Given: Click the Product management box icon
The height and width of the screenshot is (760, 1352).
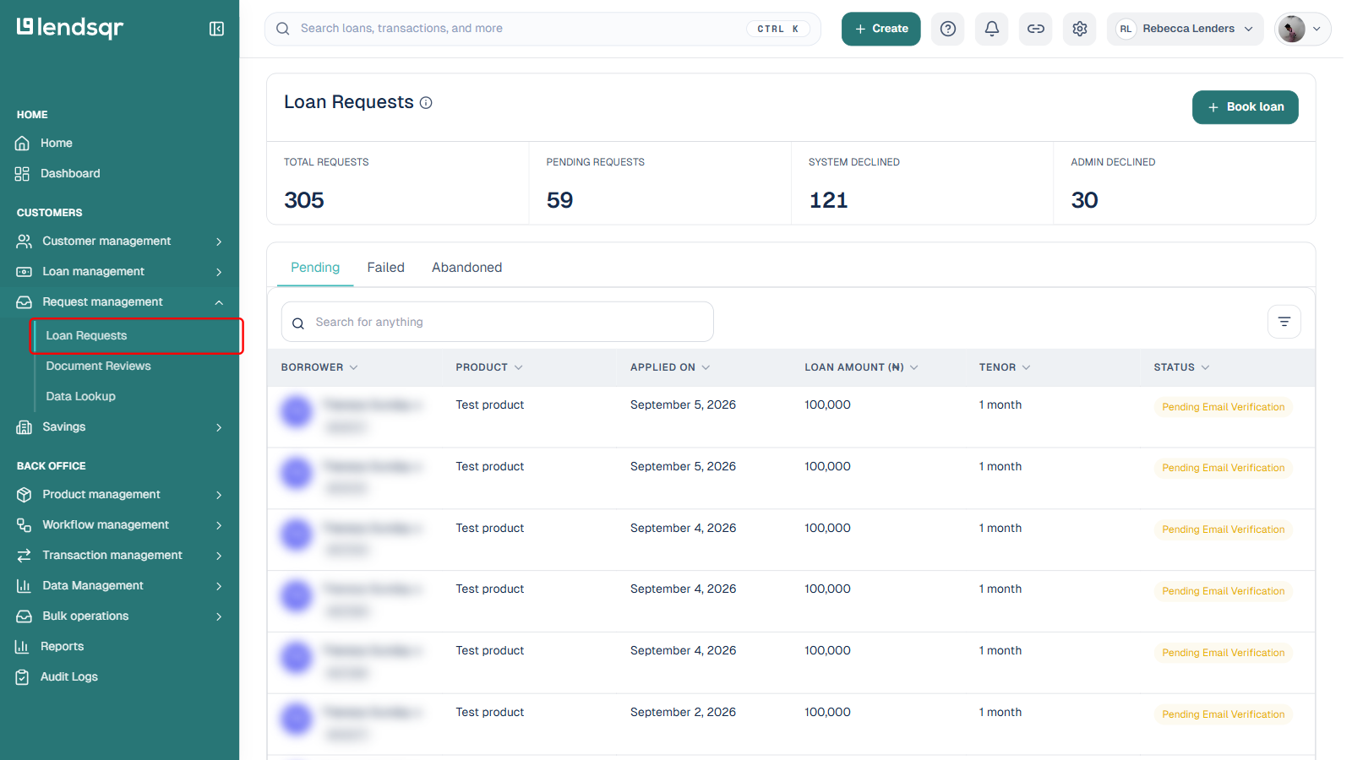Looking at the screenshot, I should coord(25,495).
